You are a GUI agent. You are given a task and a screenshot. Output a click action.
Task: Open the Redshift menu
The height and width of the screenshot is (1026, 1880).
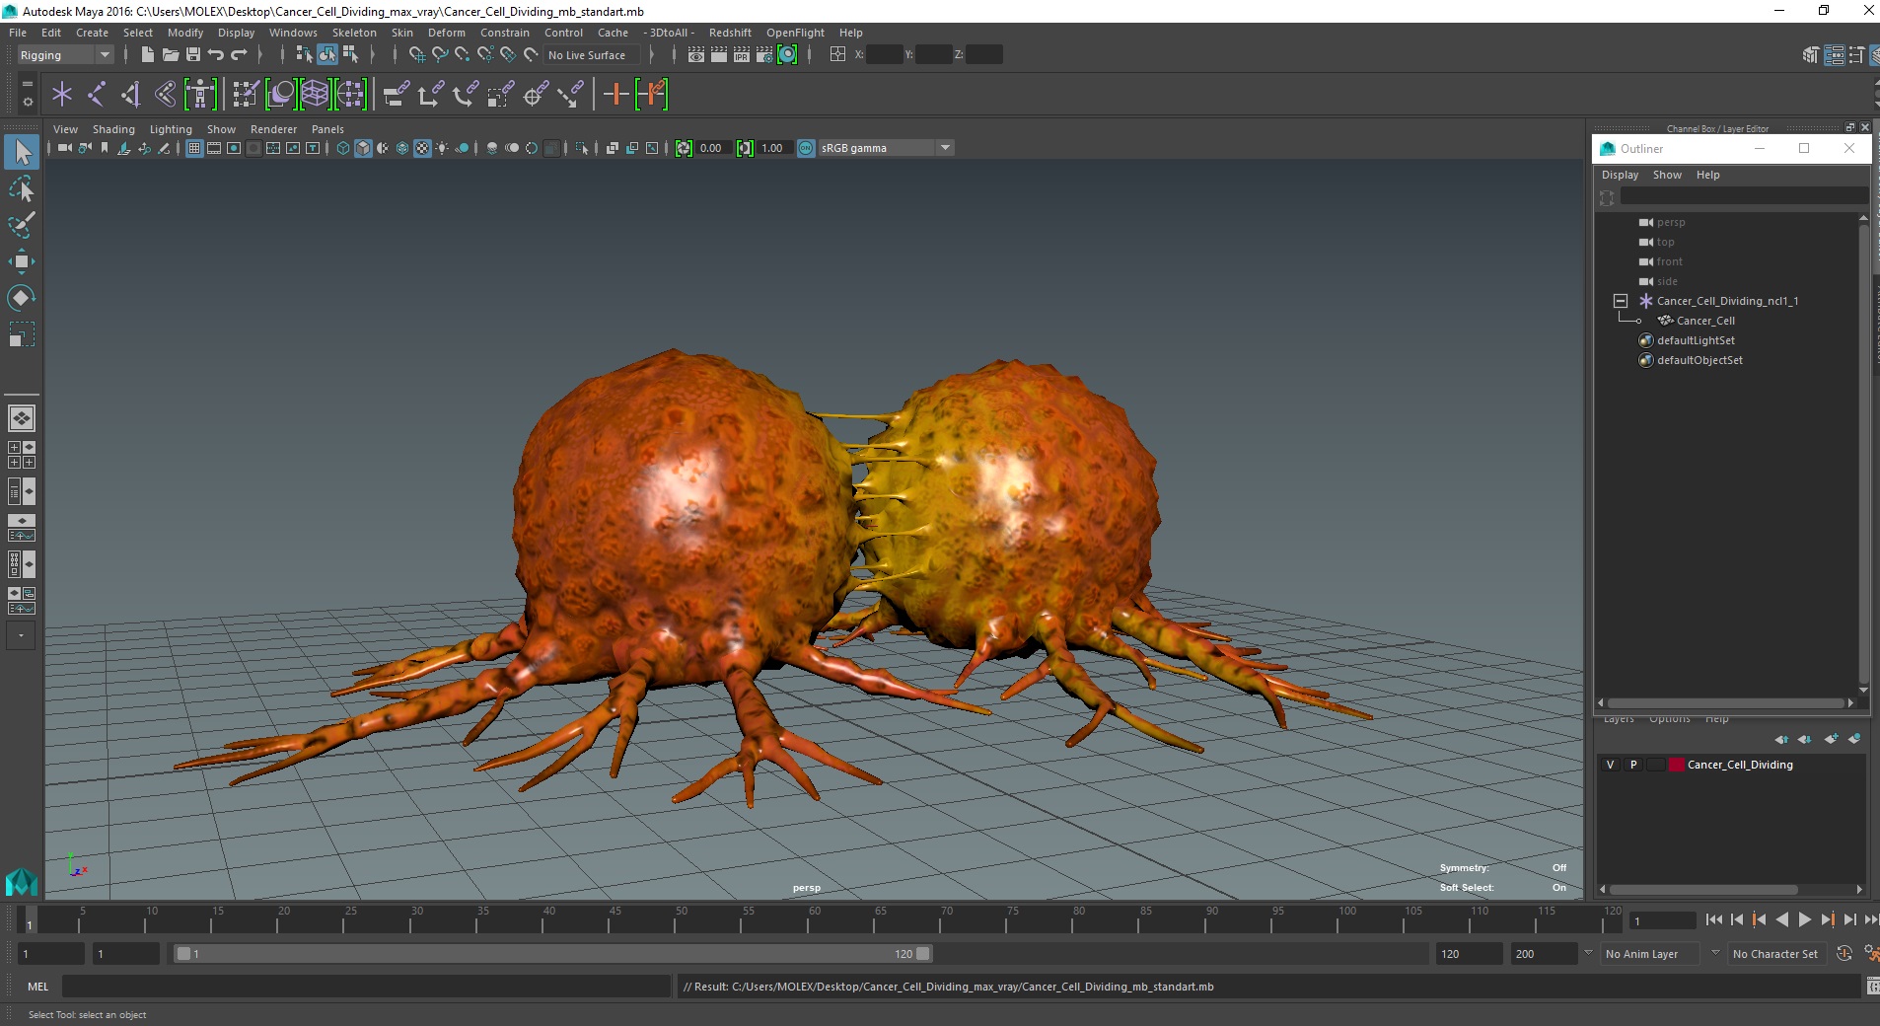point(730,33)
